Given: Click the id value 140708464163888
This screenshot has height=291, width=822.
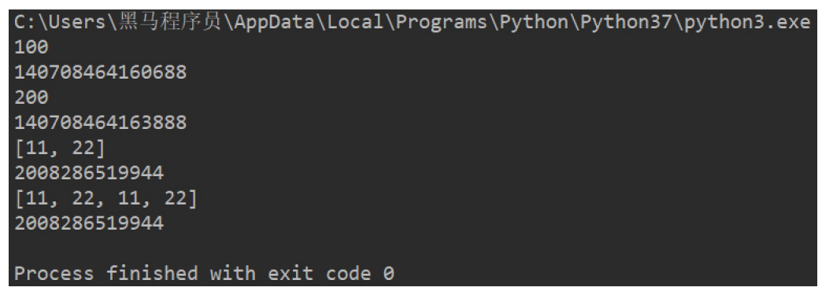Looking at the screenshot, I should coord(100,123).
